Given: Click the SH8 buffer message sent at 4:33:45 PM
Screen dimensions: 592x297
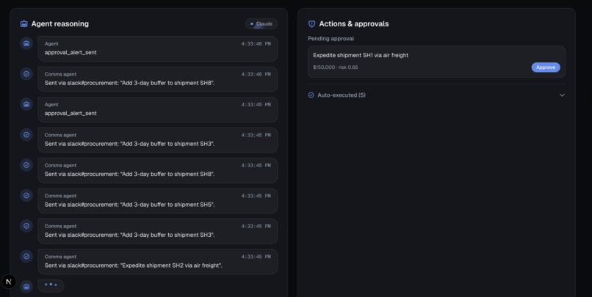Looking at the screenshot, I should (157, 170).
